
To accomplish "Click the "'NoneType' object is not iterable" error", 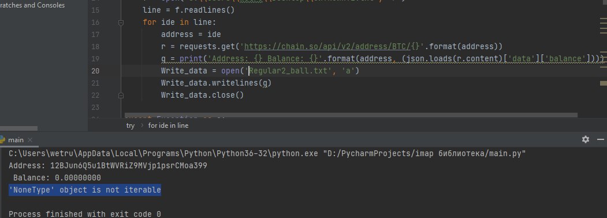I will (x=85, y=190).
